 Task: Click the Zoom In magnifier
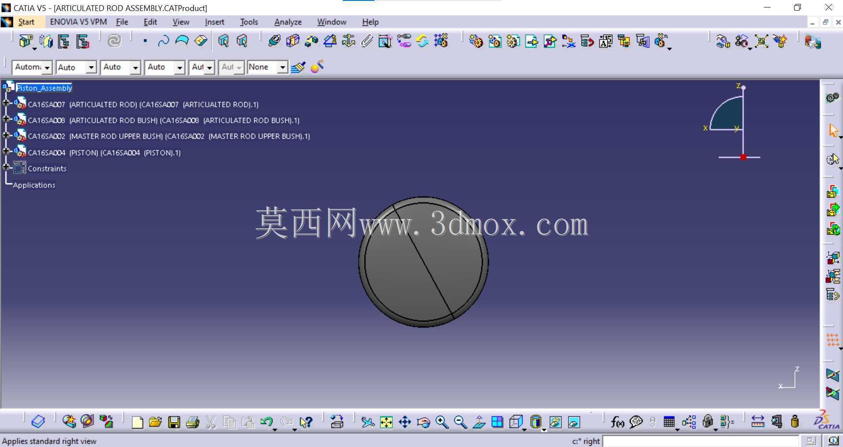click(442, 422)
